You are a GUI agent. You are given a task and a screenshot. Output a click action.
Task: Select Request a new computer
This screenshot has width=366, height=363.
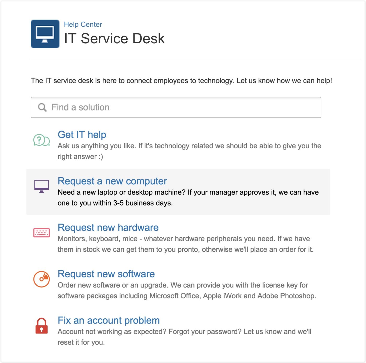coord(112,181)
